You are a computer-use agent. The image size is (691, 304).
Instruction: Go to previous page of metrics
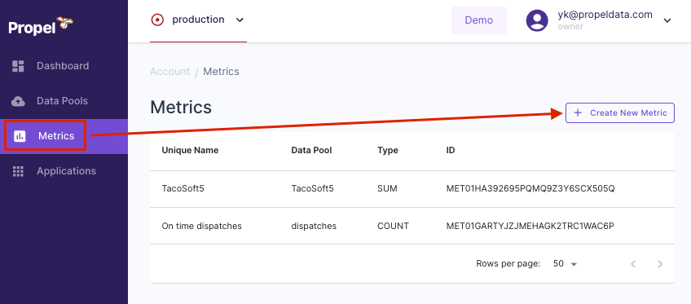(x=633, y=264)
